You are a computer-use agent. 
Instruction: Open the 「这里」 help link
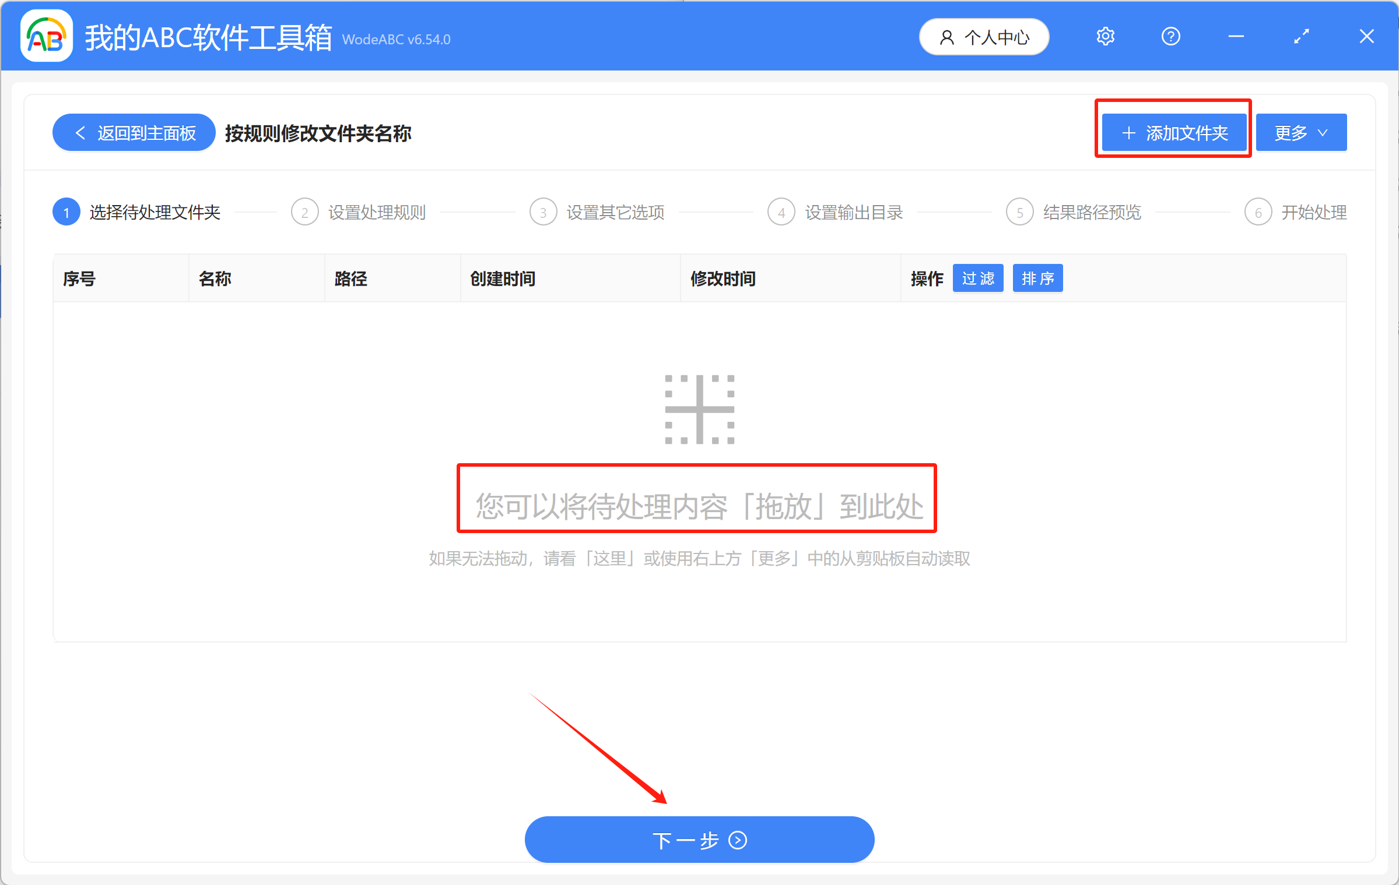[x=610, y=559]
